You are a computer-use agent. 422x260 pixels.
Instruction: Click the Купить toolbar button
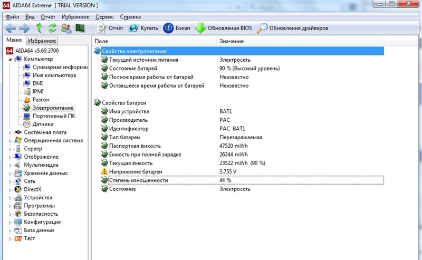[x=143, y=28]
